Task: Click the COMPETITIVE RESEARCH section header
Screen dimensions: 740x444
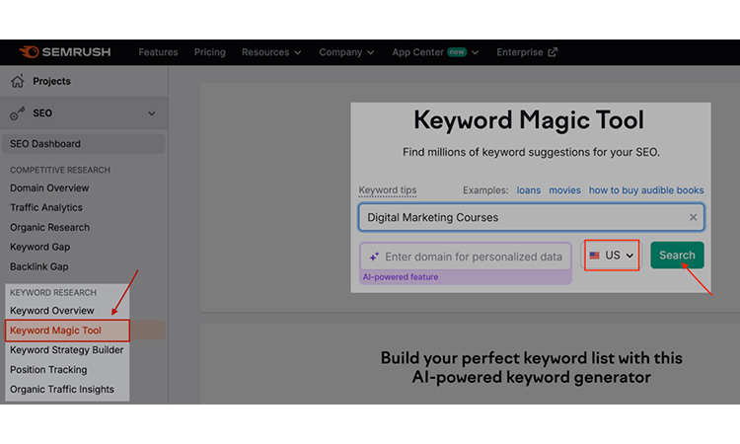Action: click(60, 170)
